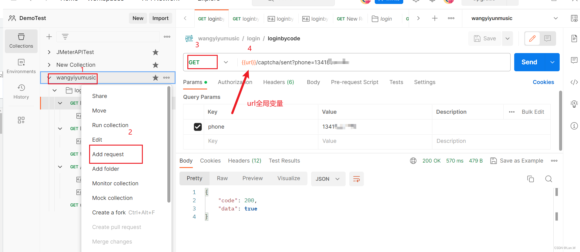The height and width of the screenshot is (252, 580).
Task: Open the History sidebar panel
Action: pyautogui.click(x=21, y=92)
